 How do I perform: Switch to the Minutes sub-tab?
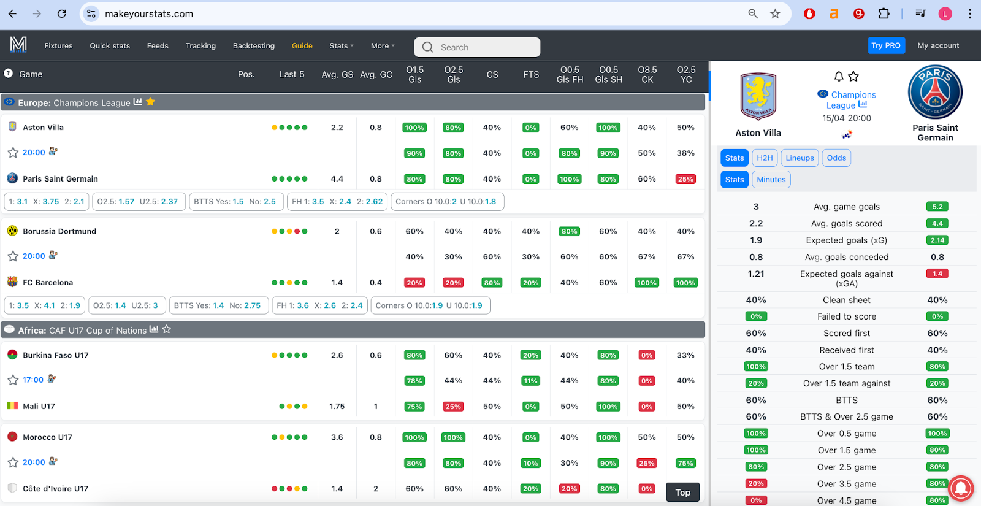[771, 179]
